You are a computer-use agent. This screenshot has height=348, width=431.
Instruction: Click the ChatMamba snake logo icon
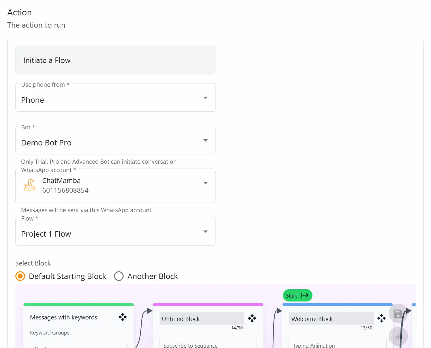click(30, 185)
